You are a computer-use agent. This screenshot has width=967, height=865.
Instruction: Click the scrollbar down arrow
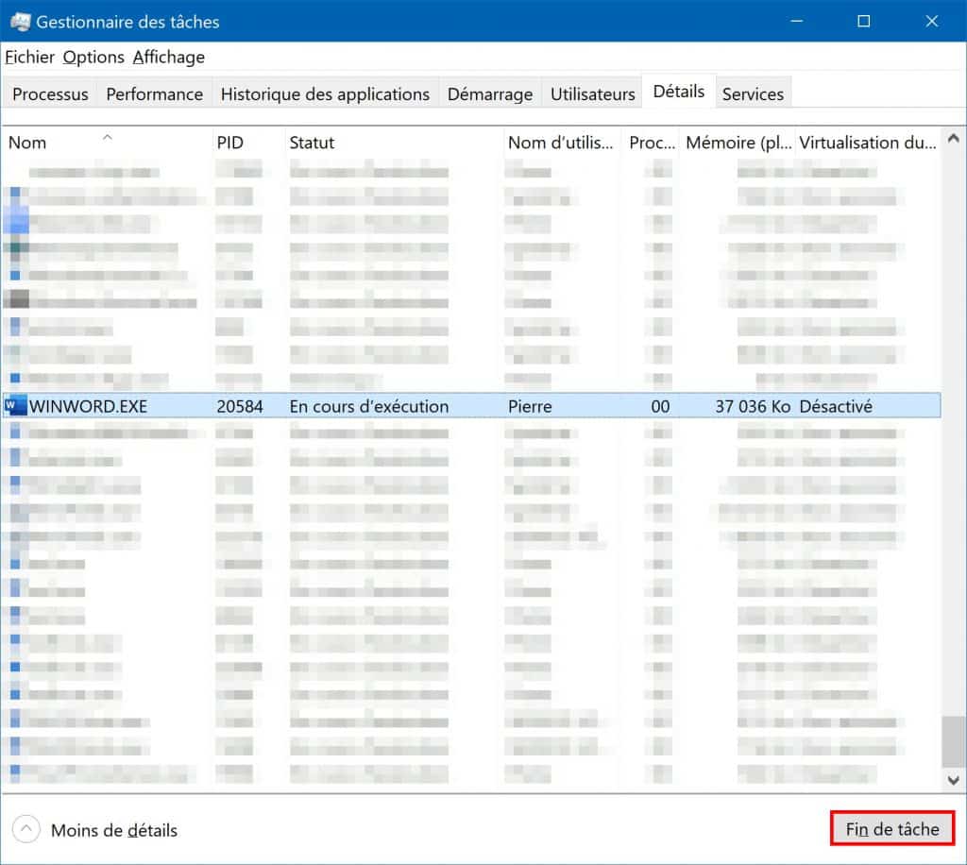(954, 780)
